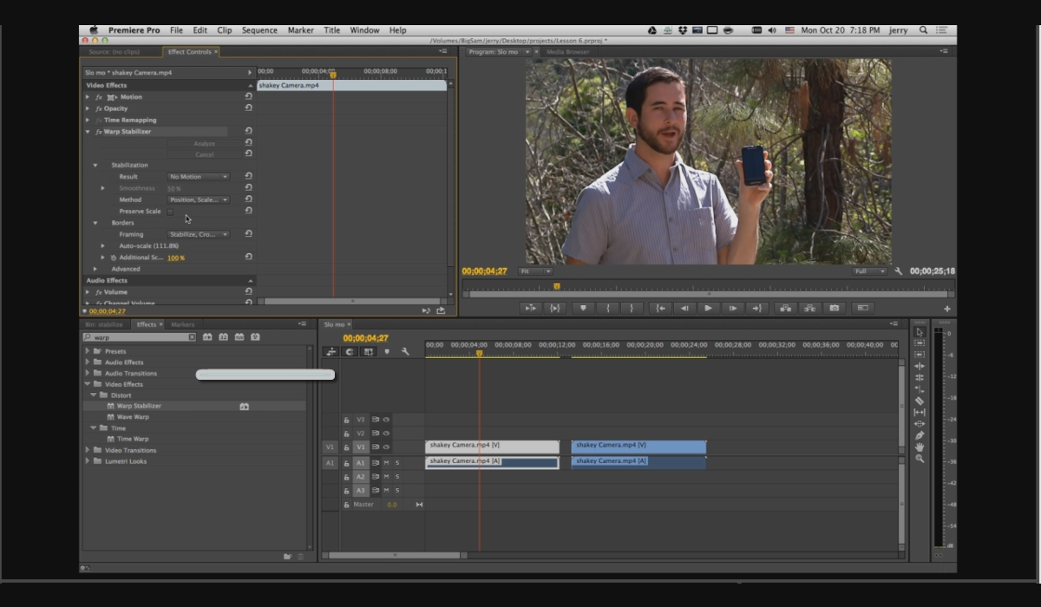Select Wave Warp effect
This screenshot has width=1041, height=607.
pos(133,417)
